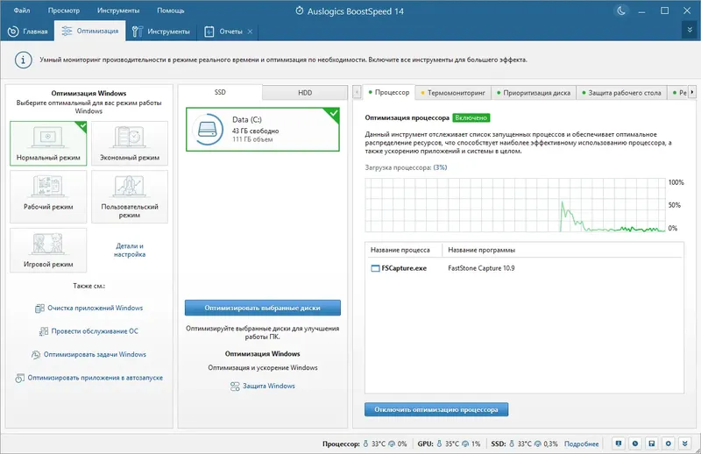701x454 pixels.
Task: Disable CPU optimization with Отключить оптимизацию процессора
Action: pos(436,409)
